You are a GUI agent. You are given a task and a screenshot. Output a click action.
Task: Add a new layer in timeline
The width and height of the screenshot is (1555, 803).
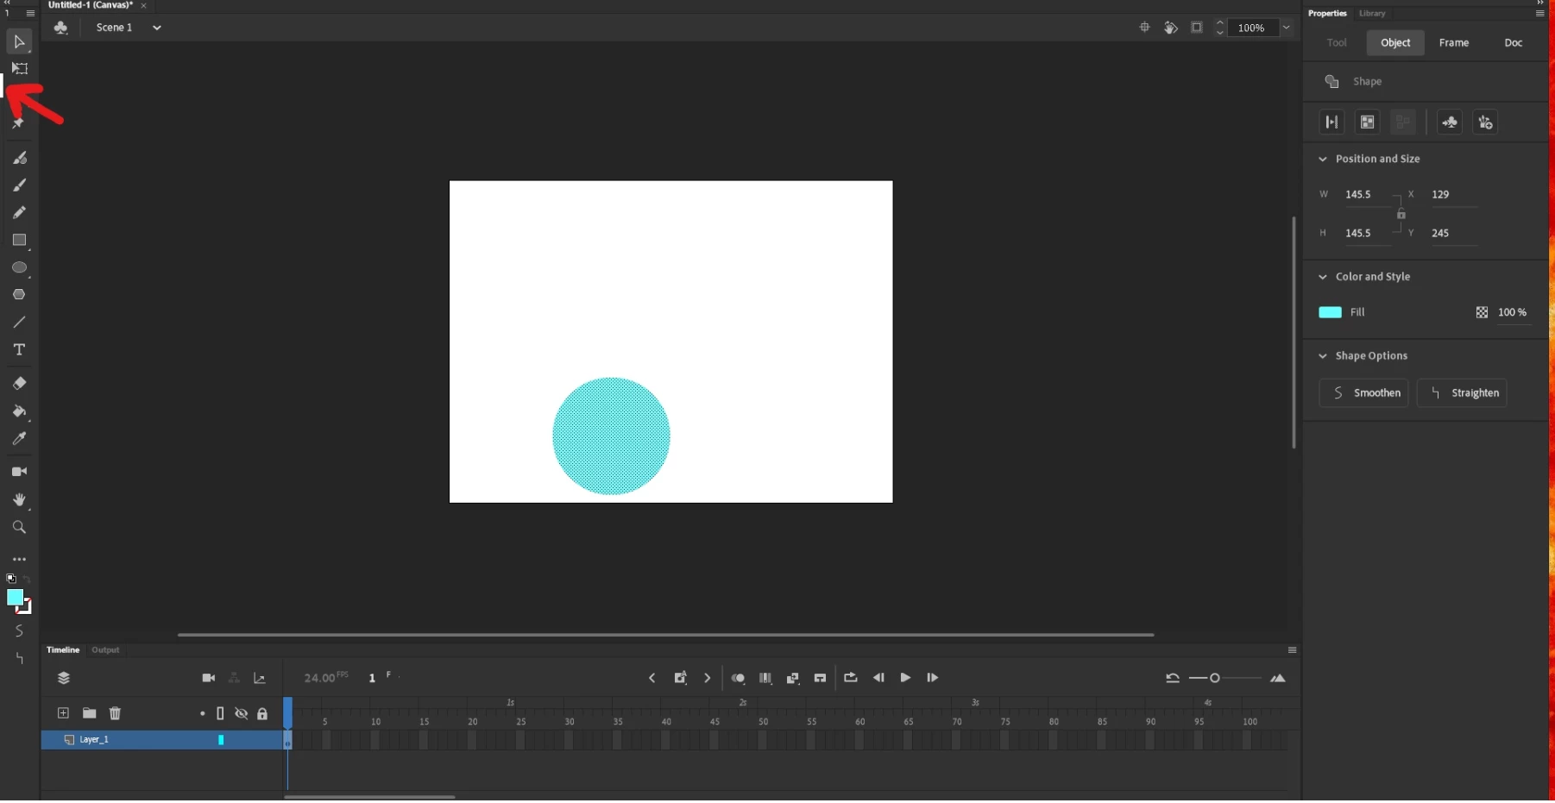click(63, 714)
